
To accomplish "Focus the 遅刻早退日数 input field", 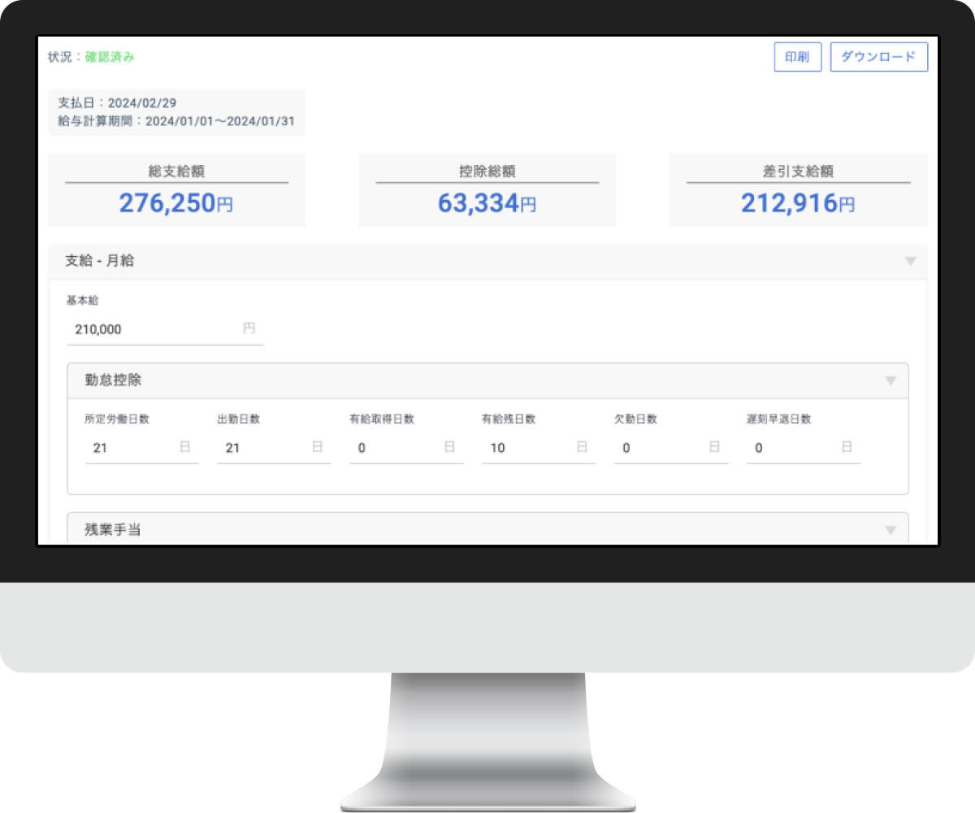I will (x=794, y=447).
